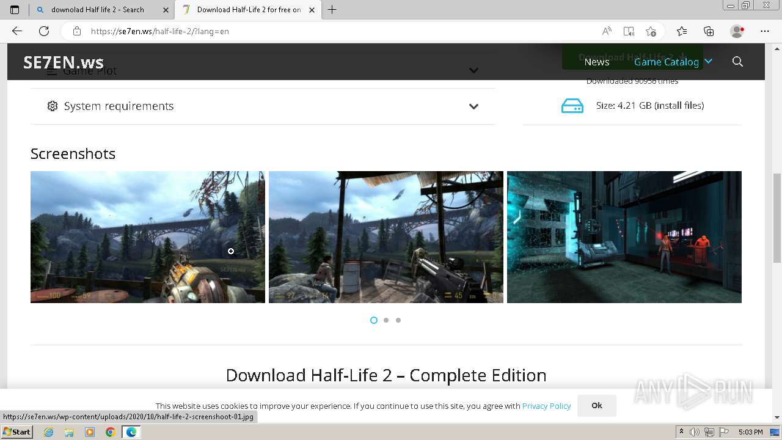Screen dimensions: 782x440
Task: Open the tab actions menu
Action: (x=15, y=10)
